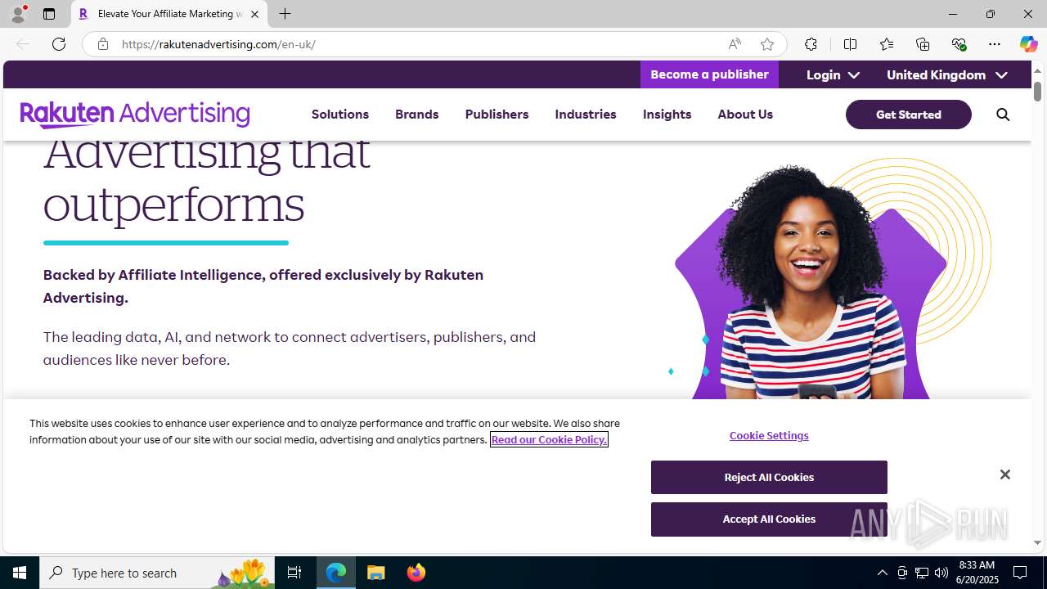Launch Firefox from taskbar
The height and width of the screenshot is (589, 1047).
416,573
